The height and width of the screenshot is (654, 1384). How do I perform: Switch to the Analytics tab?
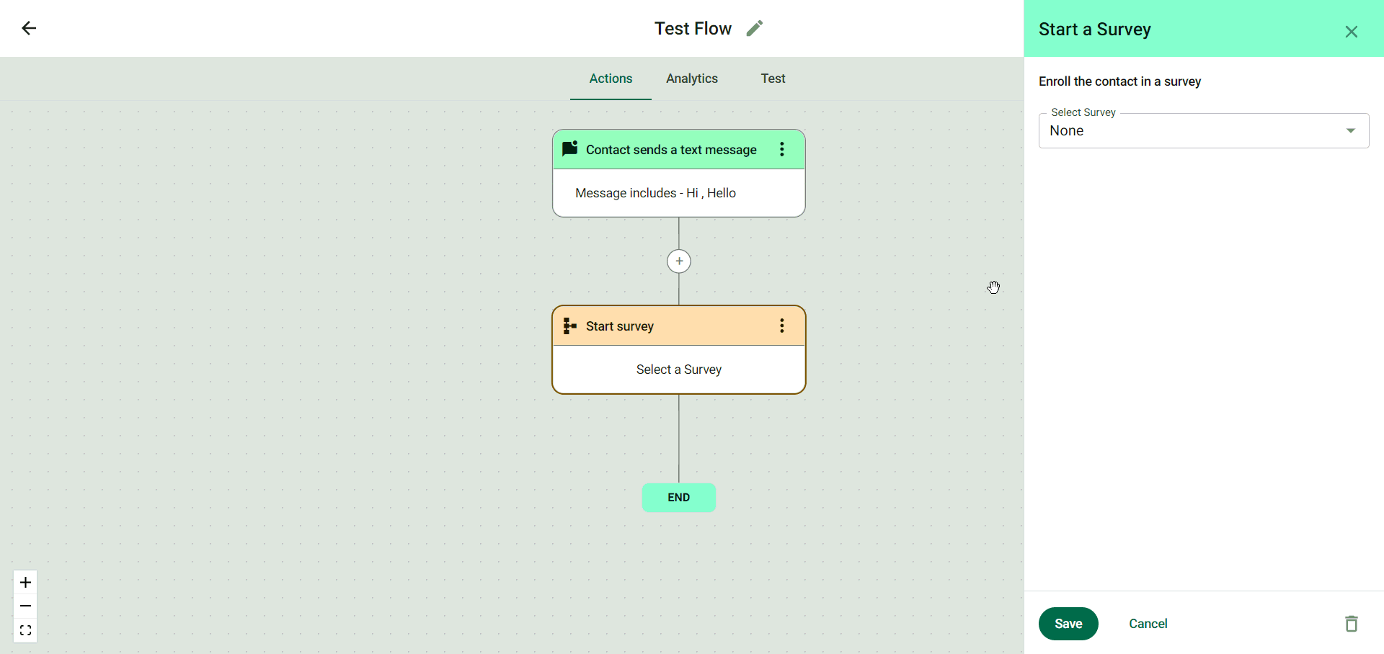pyautogui.click(x=691, y=79)
